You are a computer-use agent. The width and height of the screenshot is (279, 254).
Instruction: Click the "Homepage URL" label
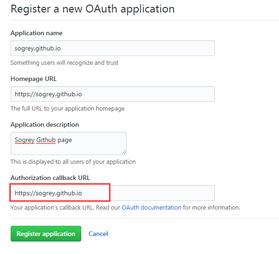pyautogui.click(x=33, y=79)
